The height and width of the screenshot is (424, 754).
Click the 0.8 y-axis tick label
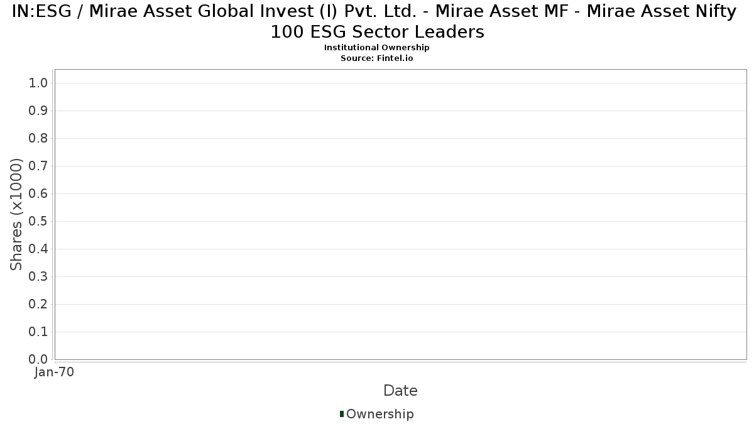38,138
